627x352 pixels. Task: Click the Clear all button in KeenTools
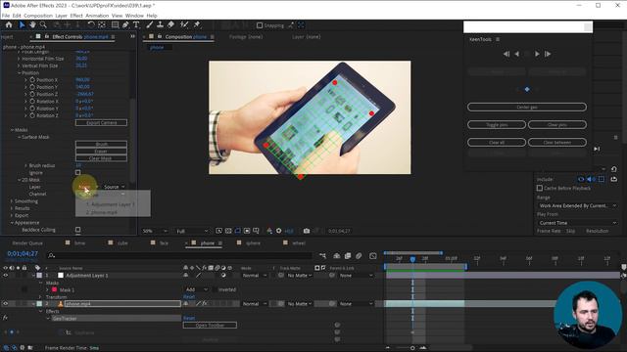(x=497, y=142)
